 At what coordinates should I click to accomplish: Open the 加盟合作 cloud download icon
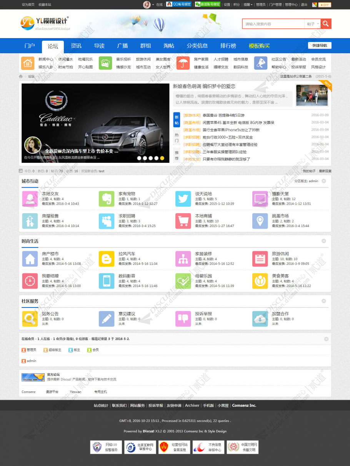260,319
